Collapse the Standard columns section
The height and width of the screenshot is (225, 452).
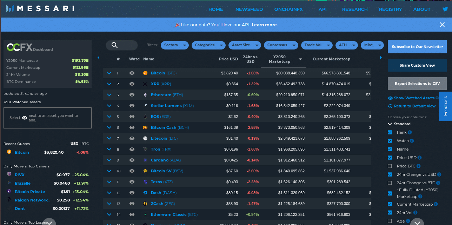pos(390,124)
